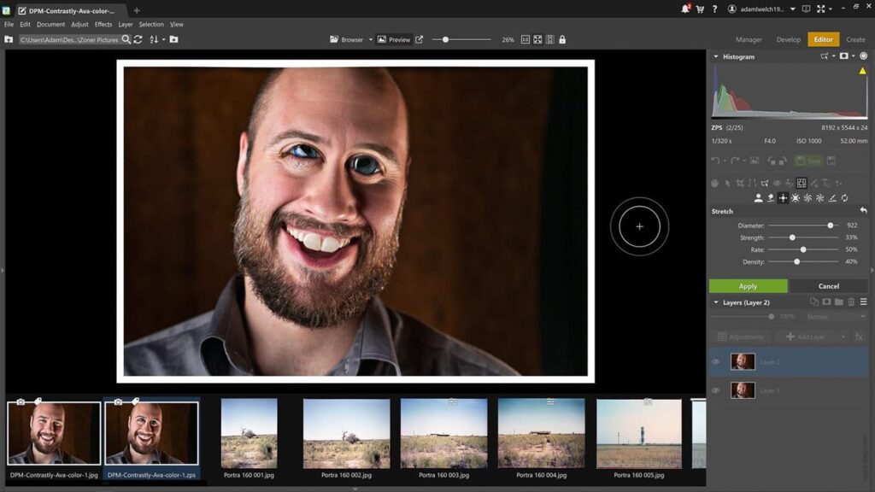The width and height of the screenshot is (875, 492).
Task: Collapse the Layers (Layer 2) panel
Action: [x=716, y=302]
